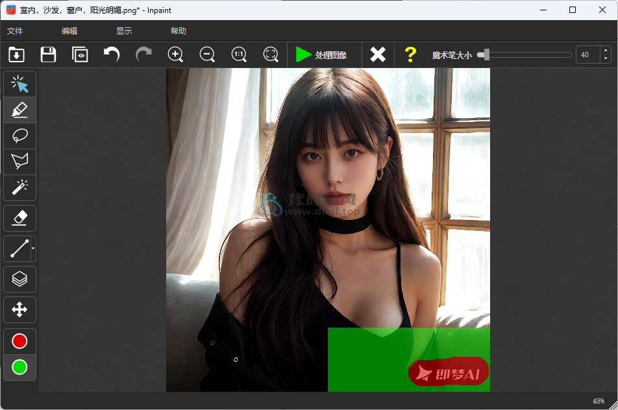
Task: Minimize the Inpaint window
Action: [543, 10]
